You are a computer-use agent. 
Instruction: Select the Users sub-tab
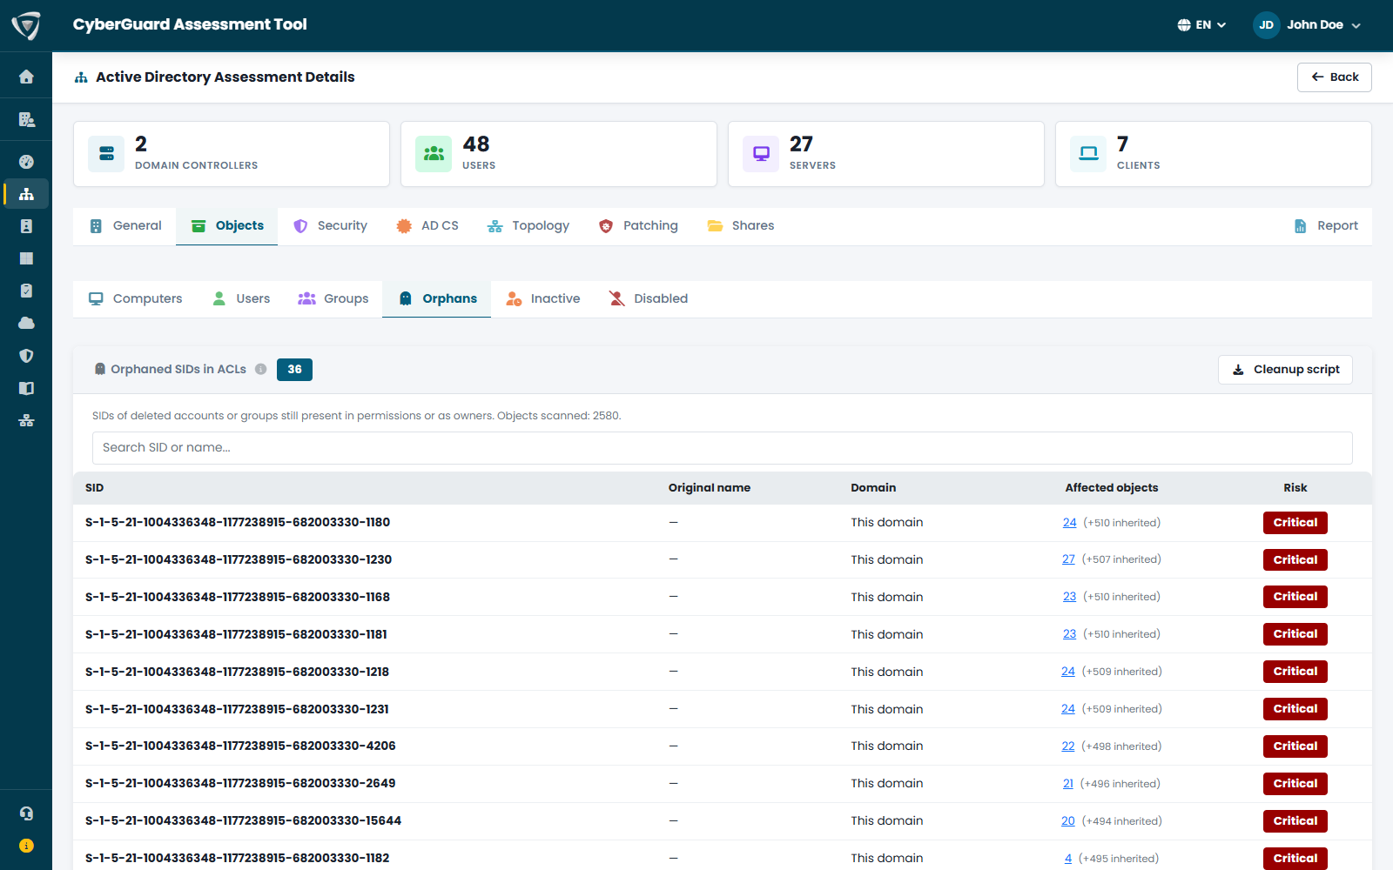pos(241,299)
